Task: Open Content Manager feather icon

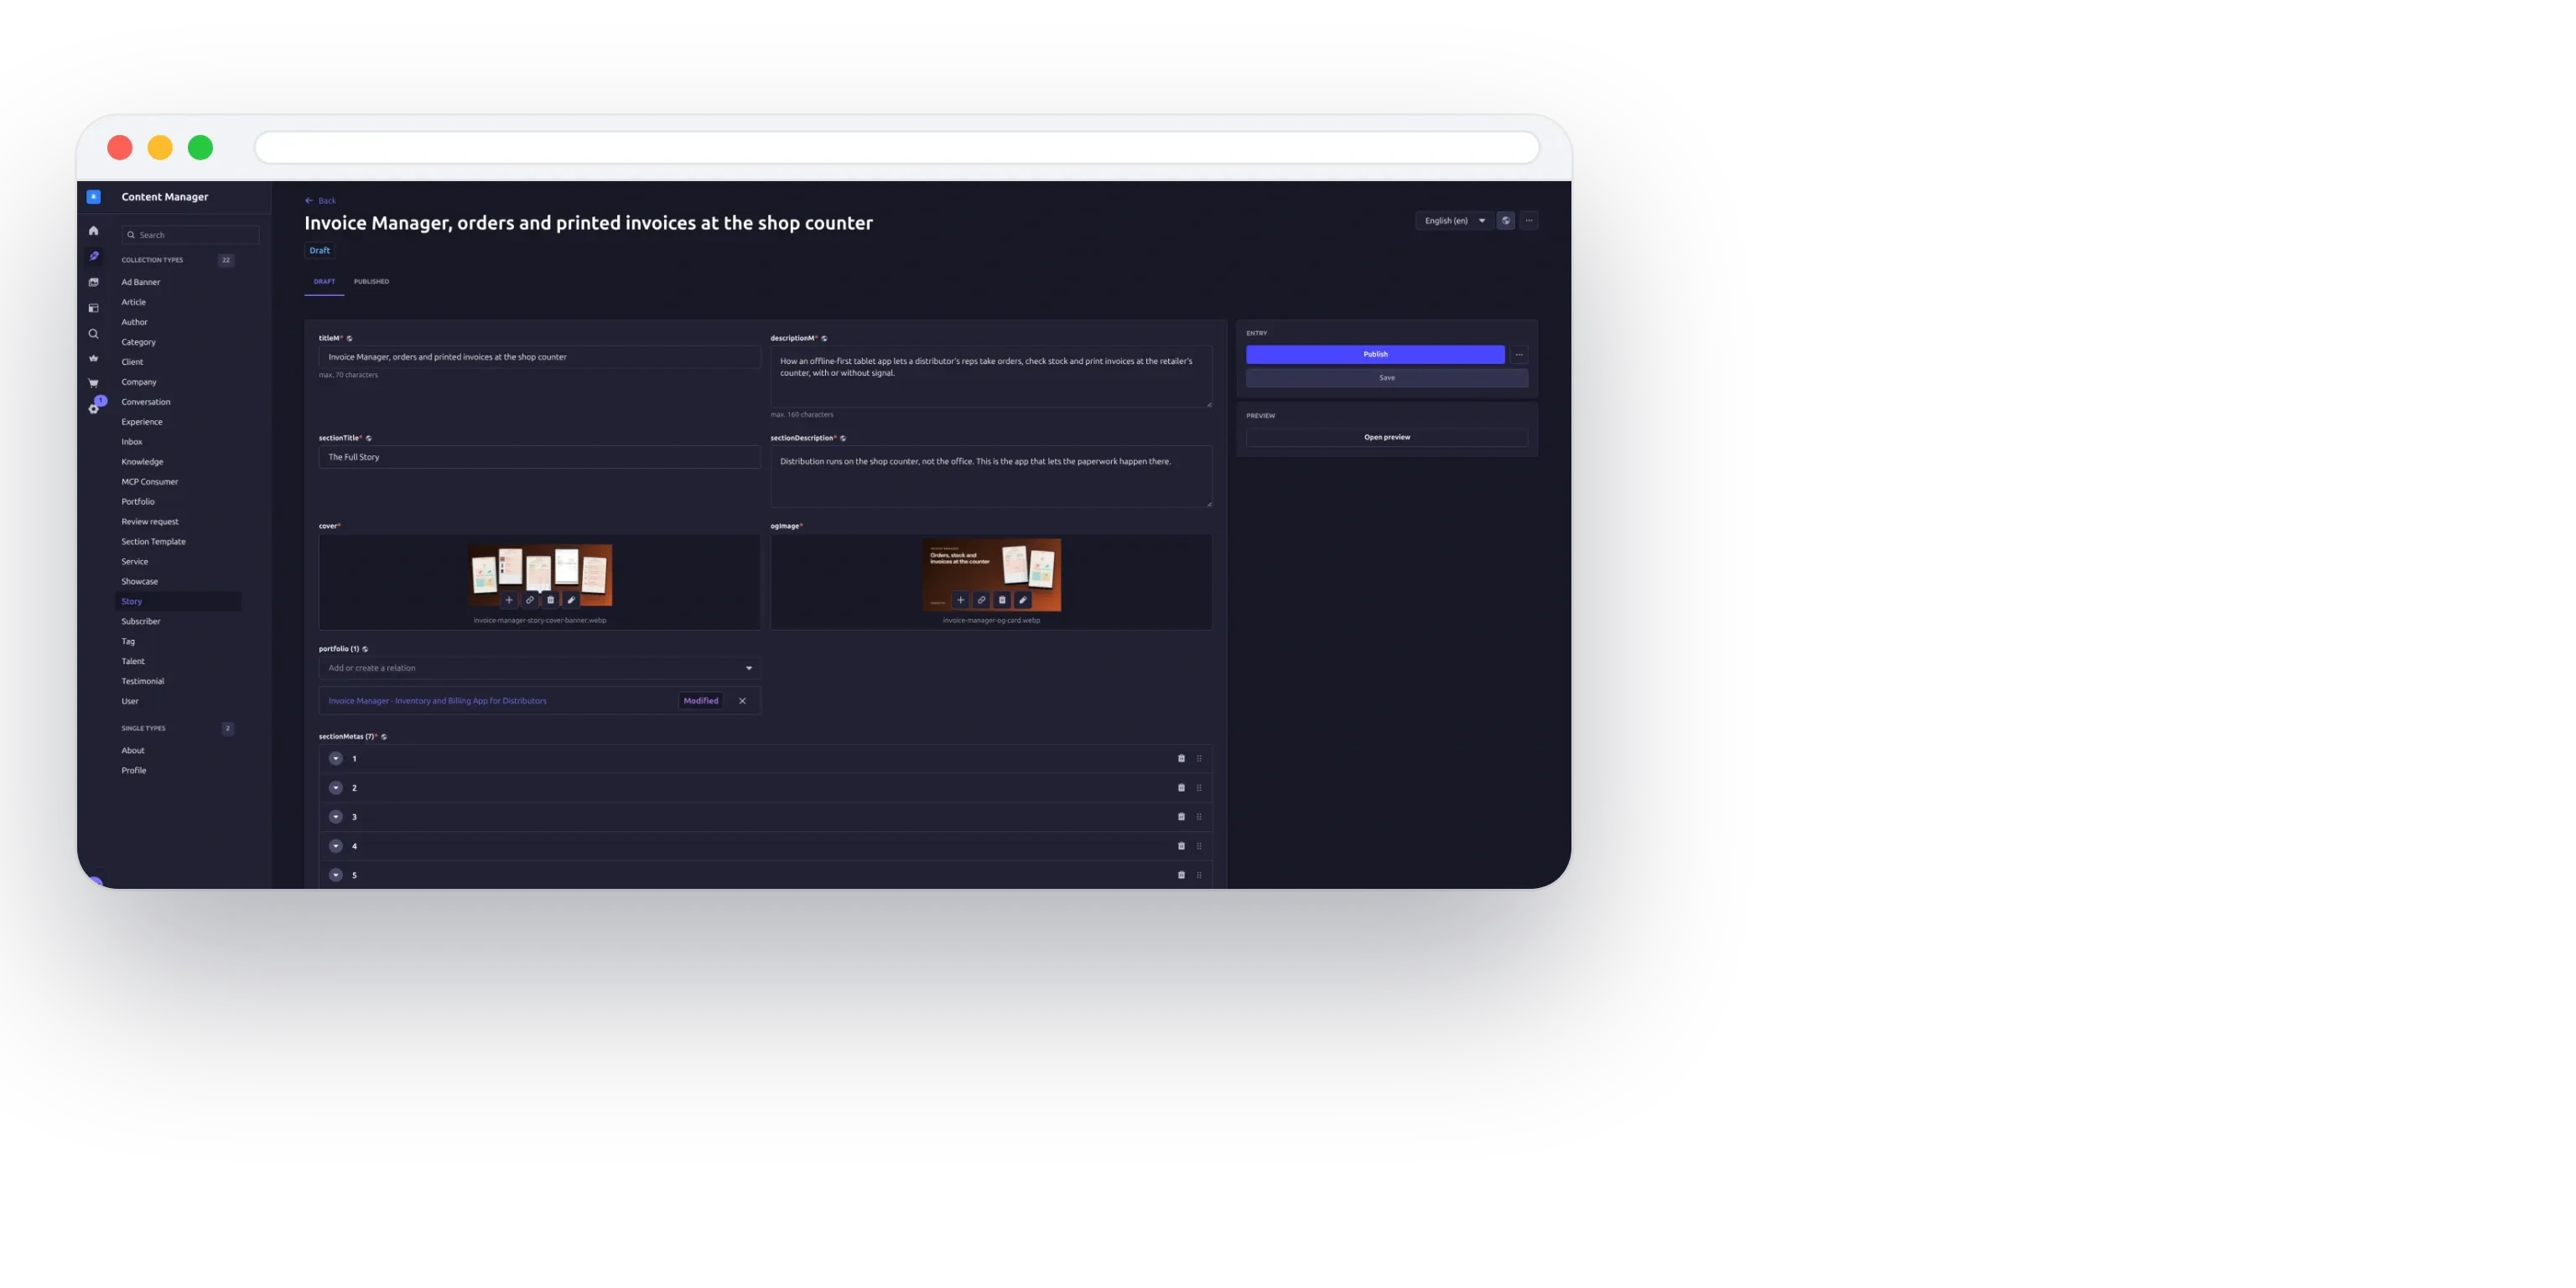Action: pos(93,256)
